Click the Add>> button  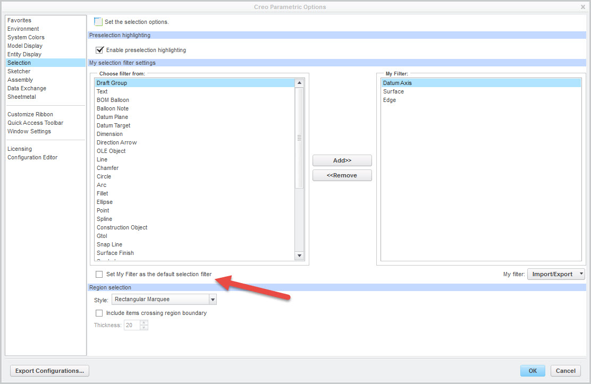342,160
